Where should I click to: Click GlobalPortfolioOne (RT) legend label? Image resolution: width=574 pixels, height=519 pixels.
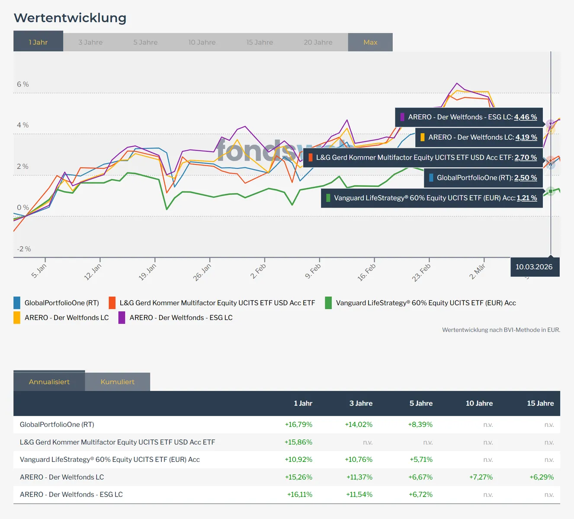61,303
